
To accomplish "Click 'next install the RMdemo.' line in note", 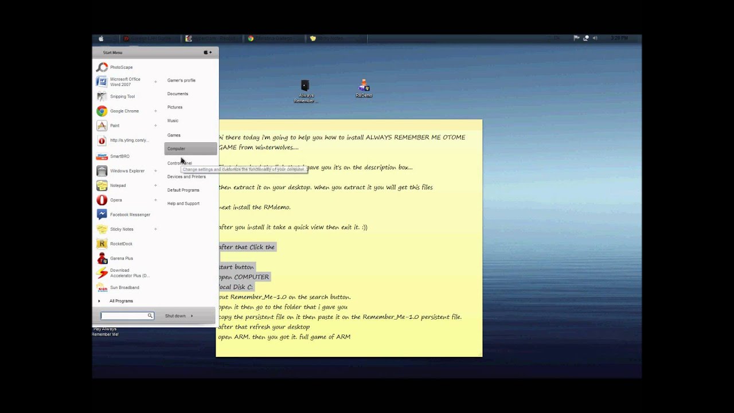I will (x=255, y=207).
